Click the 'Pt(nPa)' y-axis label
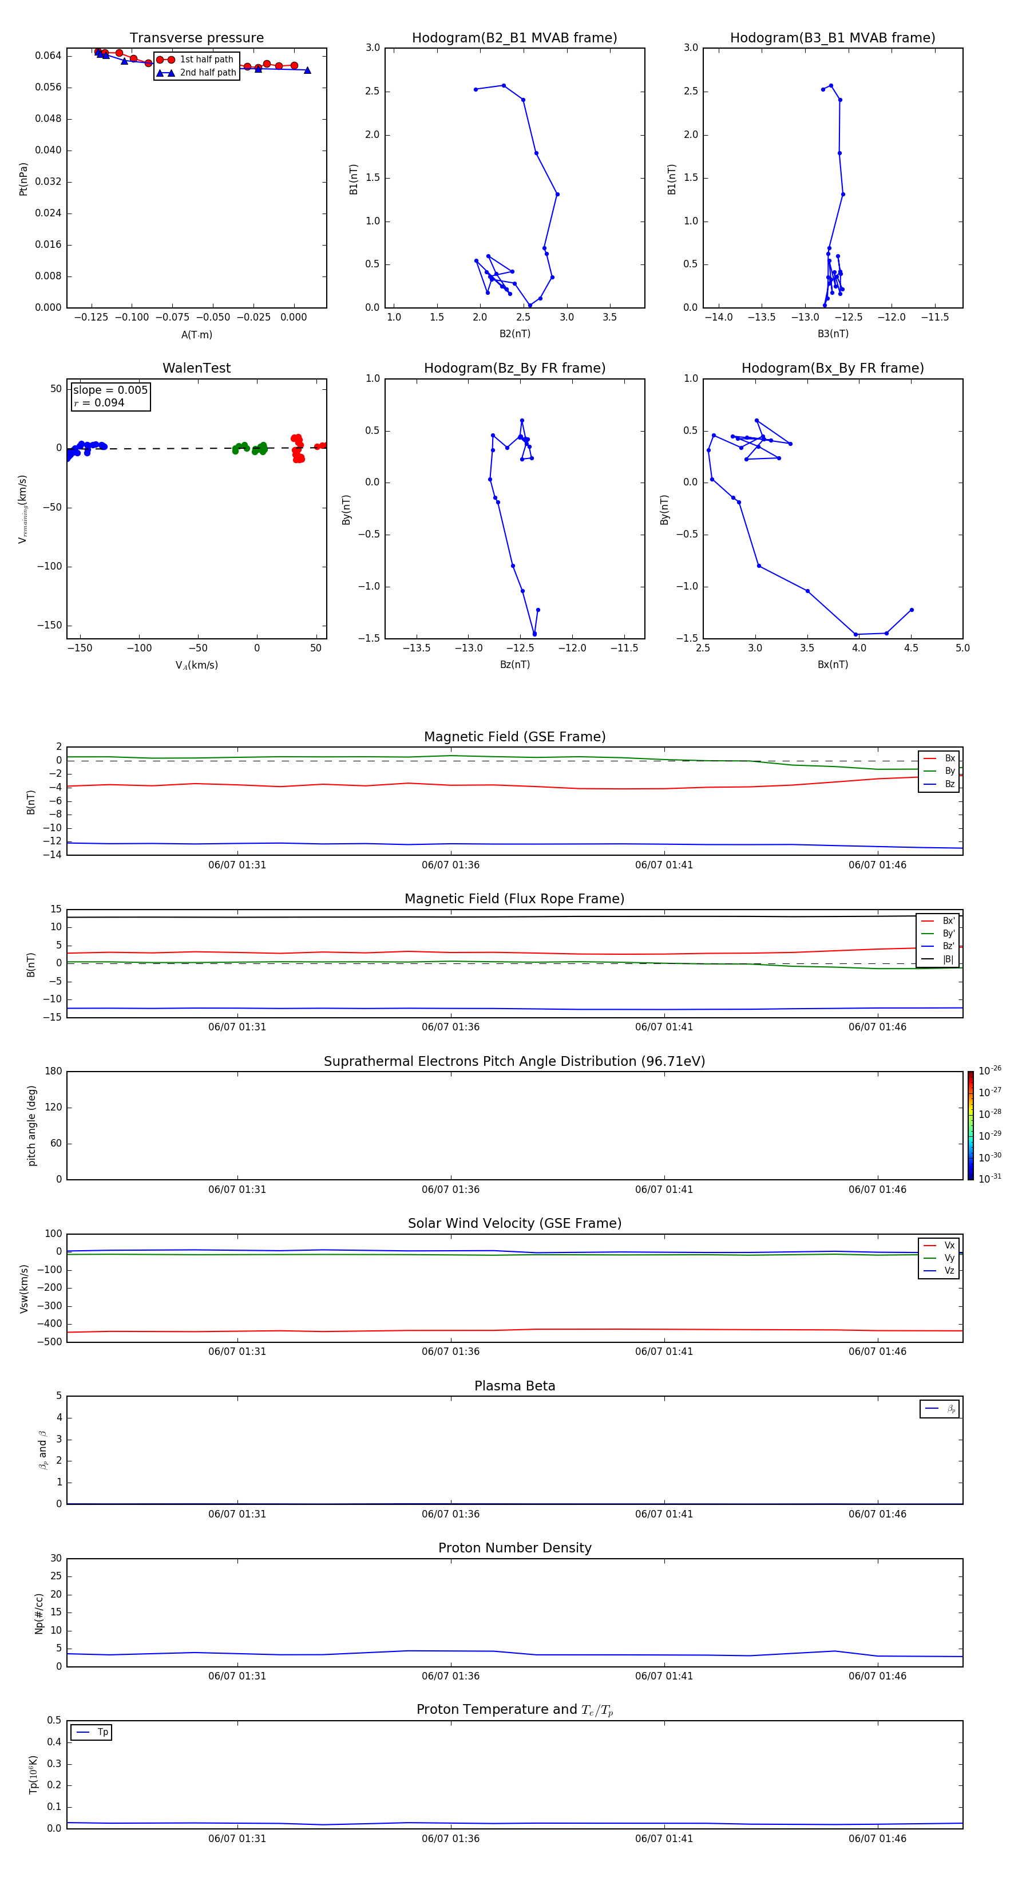Viewport: 1030px width, 1889px height. (x=23, y=179)
